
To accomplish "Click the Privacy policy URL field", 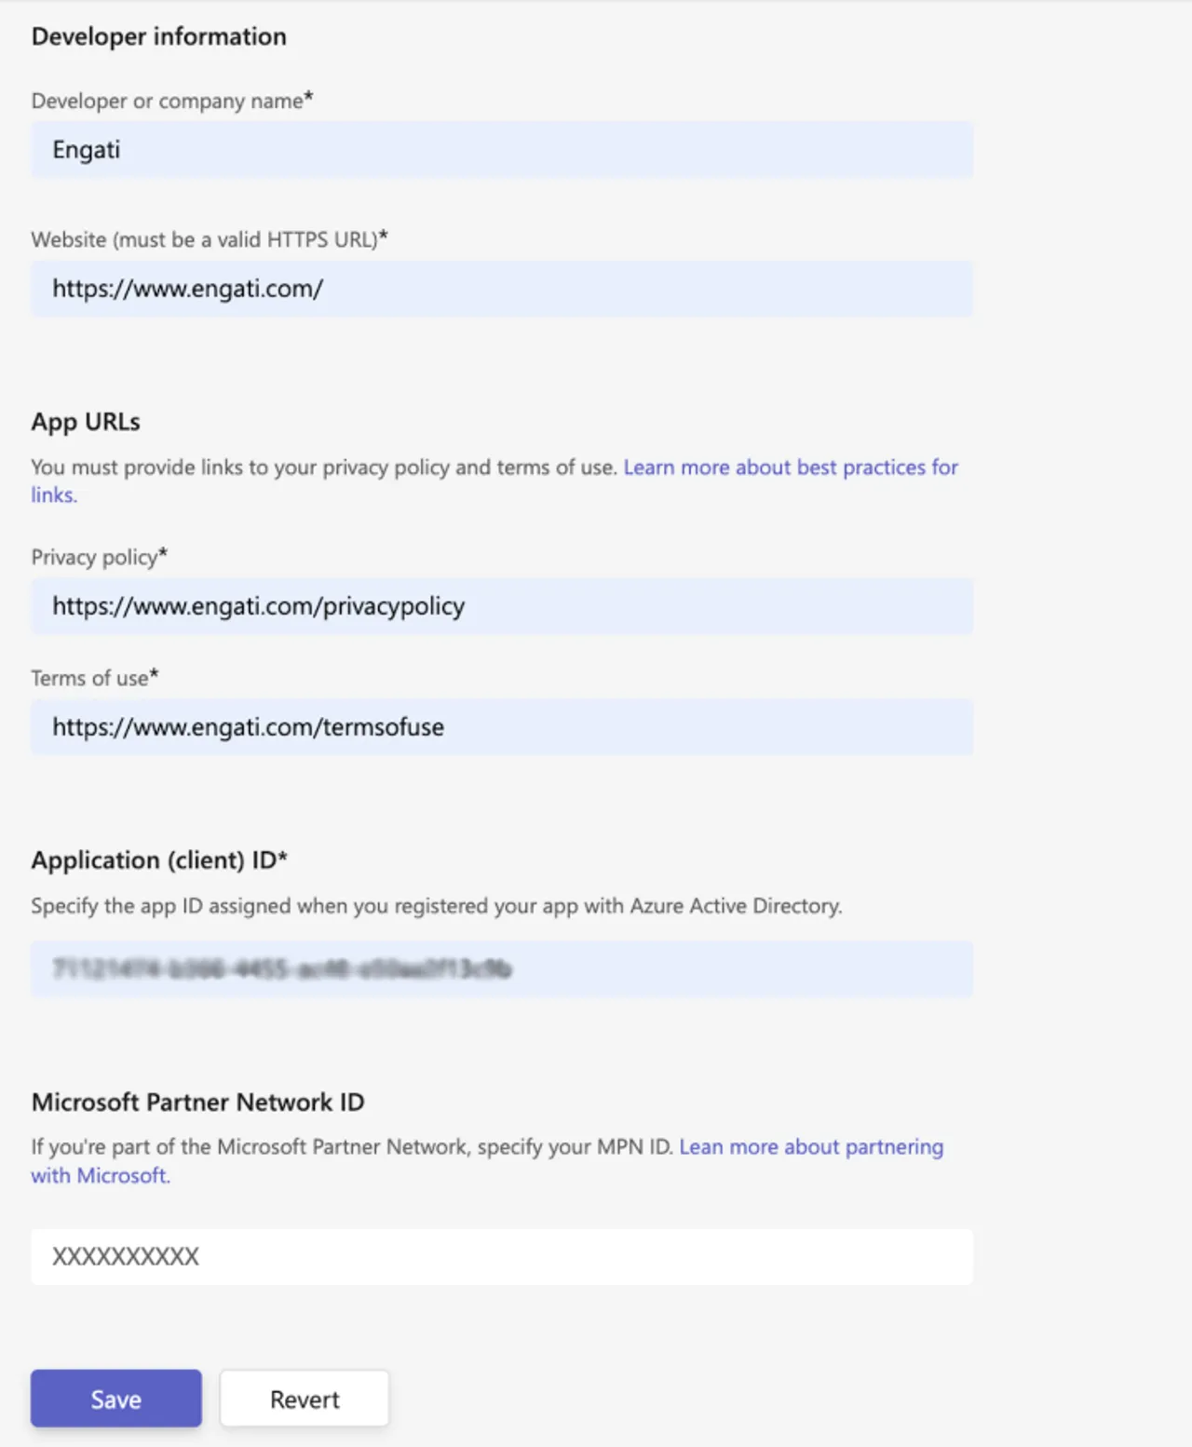I will (503, 606).
